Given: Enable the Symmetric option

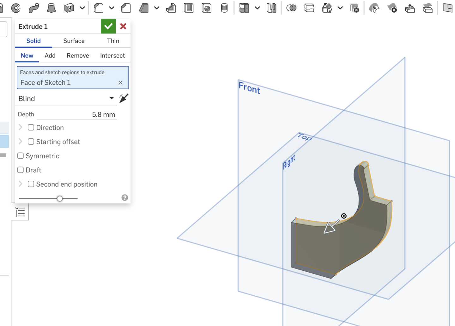Looking at the screenshot, I should pos(20,156).
